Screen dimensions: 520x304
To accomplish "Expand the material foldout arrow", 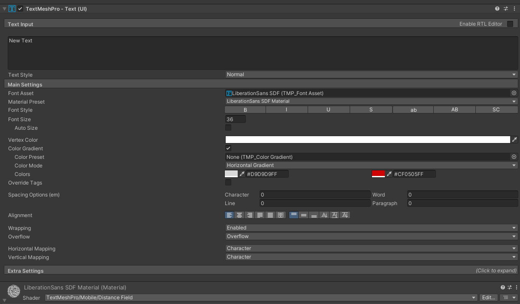I will coord(4,301).
